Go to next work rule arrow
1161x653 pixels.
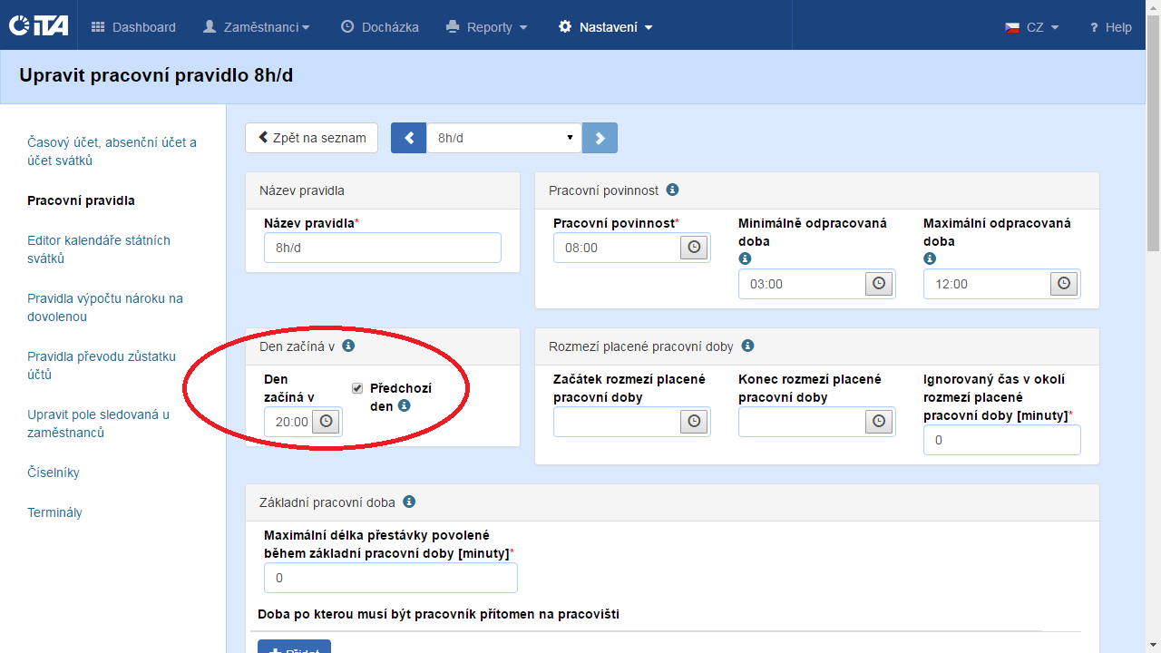coord(600,138)
